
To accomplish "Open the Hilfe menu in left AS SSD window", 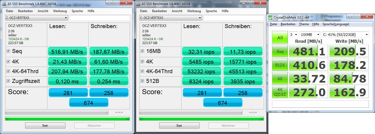I will 91,11.
